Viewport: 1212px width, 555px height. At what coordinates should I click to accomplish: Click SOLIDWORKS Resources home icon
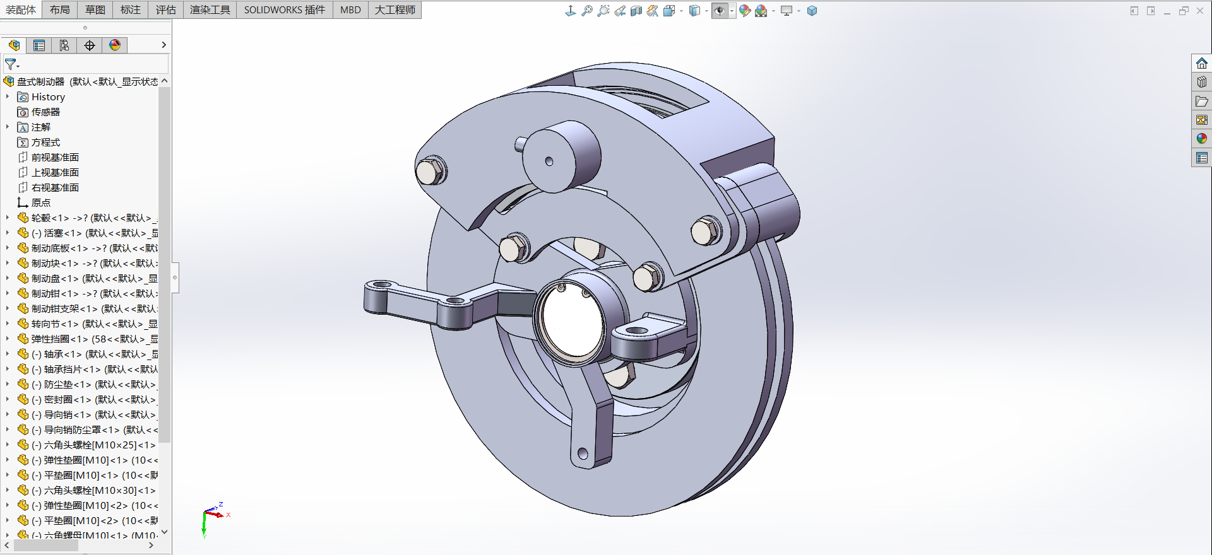tap(1201, 63)
